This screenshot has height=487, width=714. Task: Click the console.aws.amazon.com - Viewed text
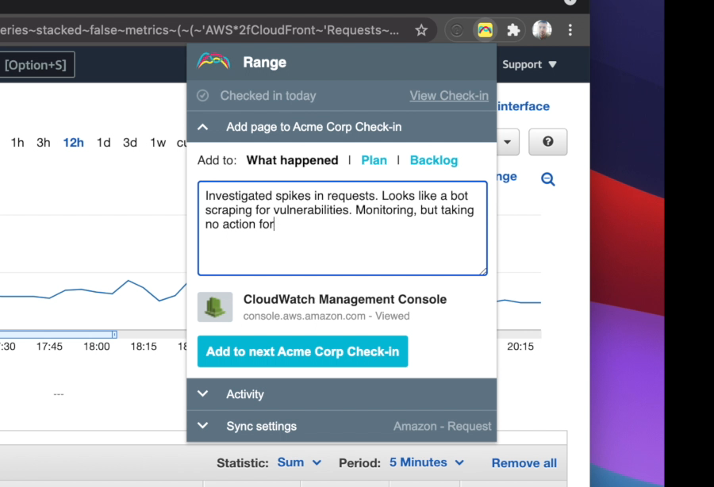tap(326, 316)
